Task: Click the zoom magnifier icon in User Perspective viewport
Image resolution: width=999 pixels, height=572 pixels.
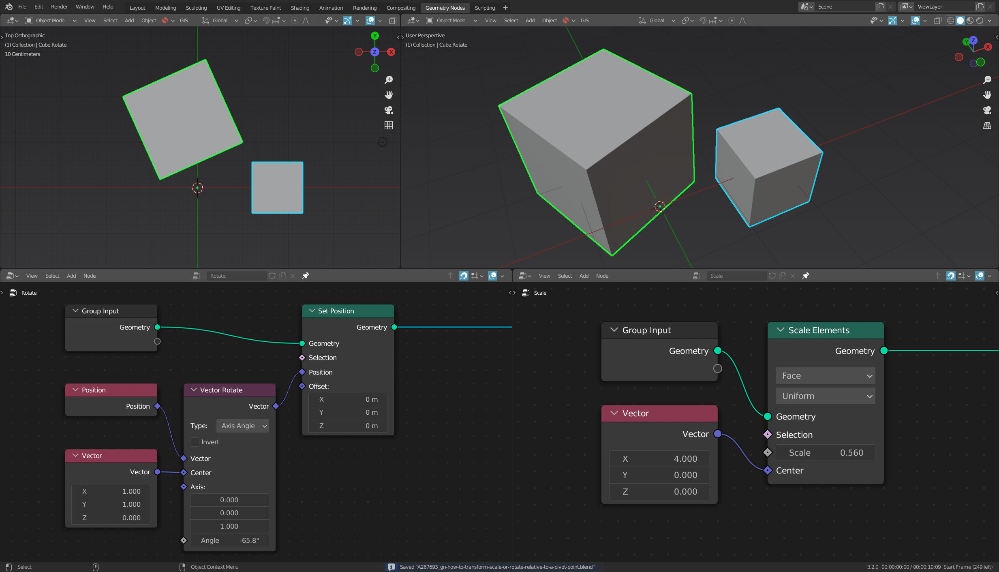Action: (x=987, y=79)
